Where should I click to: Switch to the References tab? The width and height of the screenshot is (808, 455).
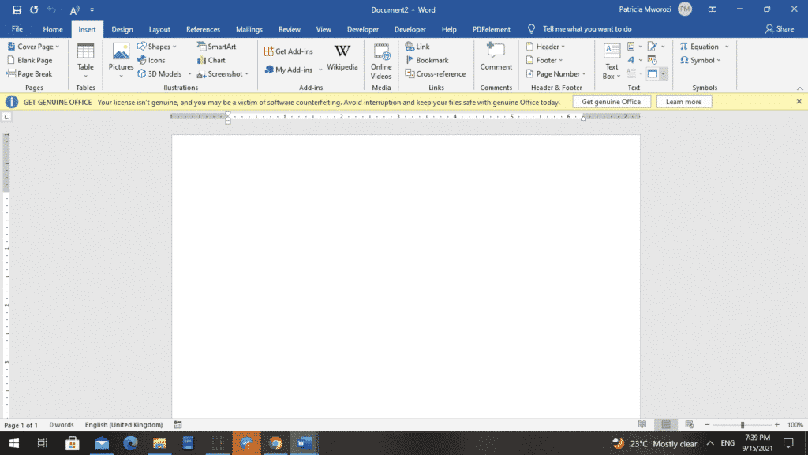coord(203,29)
